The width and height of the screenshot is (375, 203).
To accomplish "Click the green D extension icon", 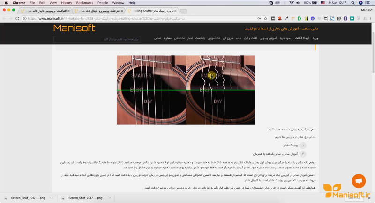I will pos(299,18).
